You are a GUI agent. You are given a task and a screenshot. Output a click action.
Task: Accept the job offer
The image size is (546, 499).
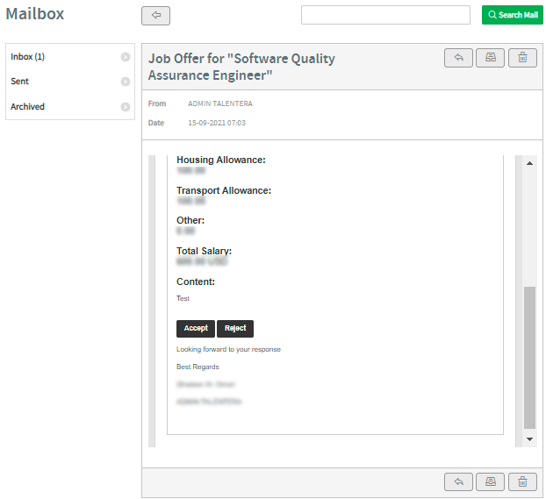[196, 329]
